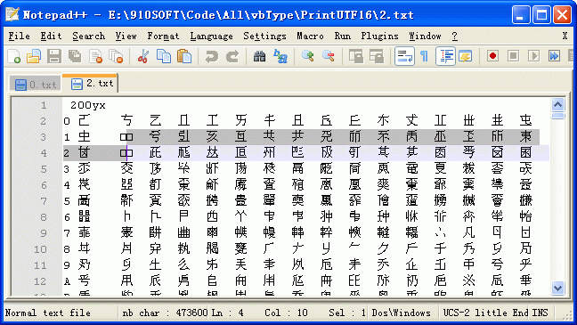Click the Notepad++ title bar app icon
Screen dimensions: 577x325
click(x=12, y=14)
